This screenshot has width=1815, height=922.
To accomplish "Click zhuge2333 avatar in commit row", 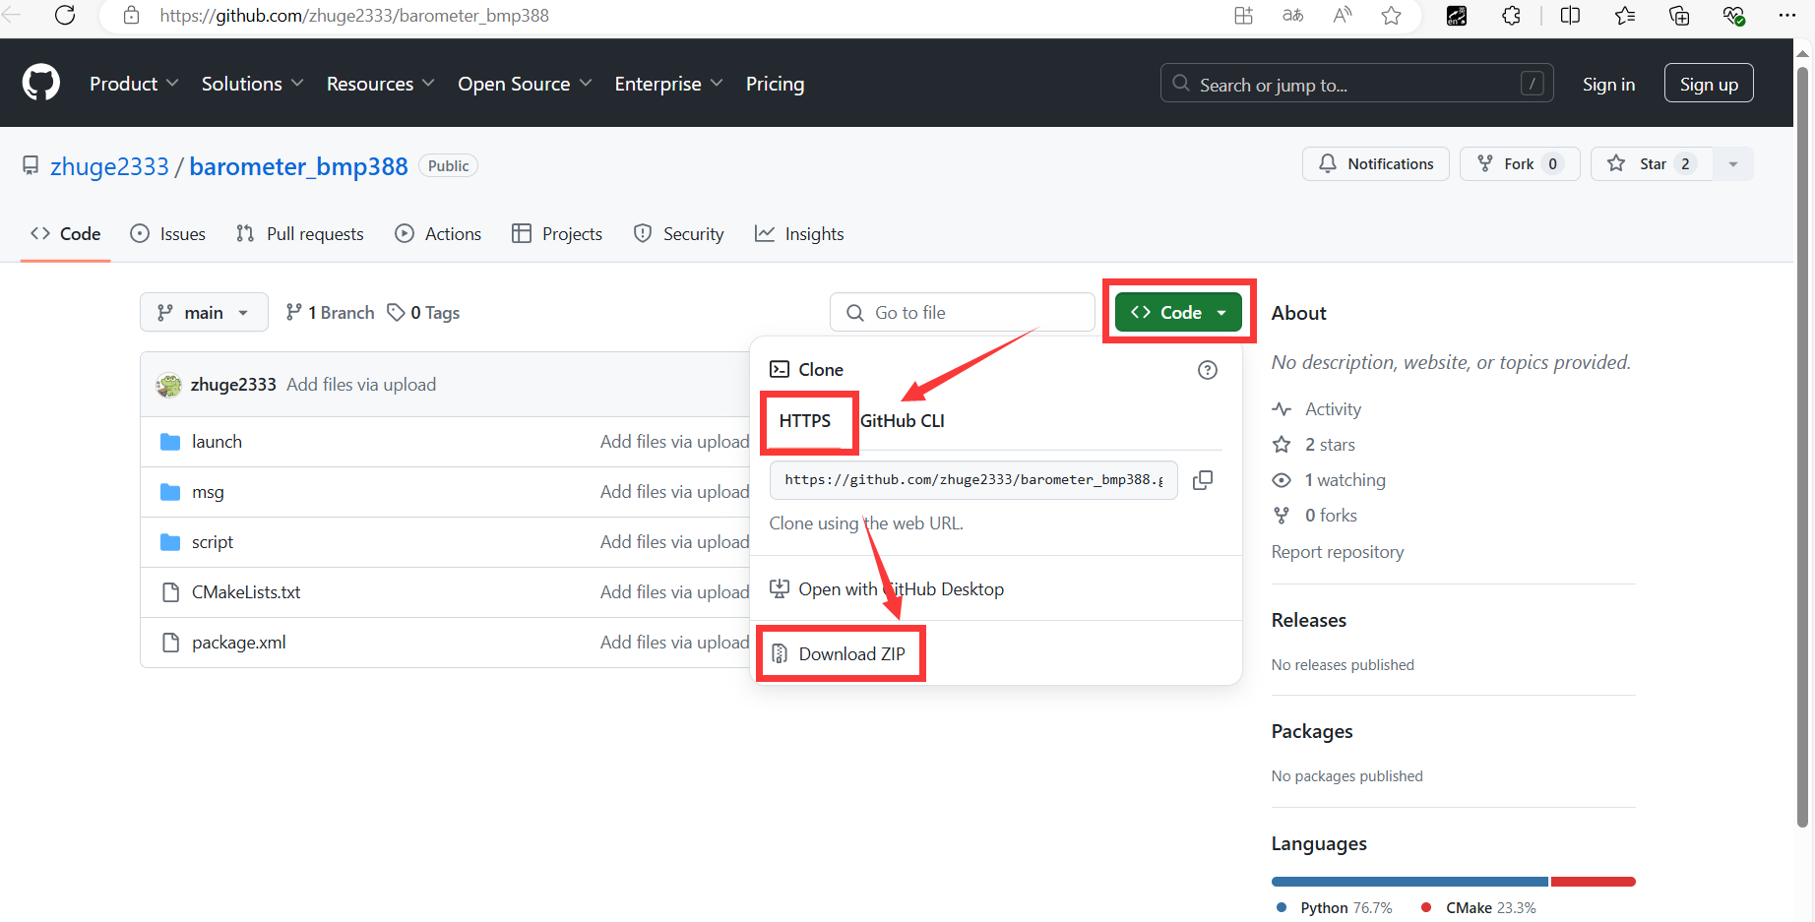I will pos(169,385).
